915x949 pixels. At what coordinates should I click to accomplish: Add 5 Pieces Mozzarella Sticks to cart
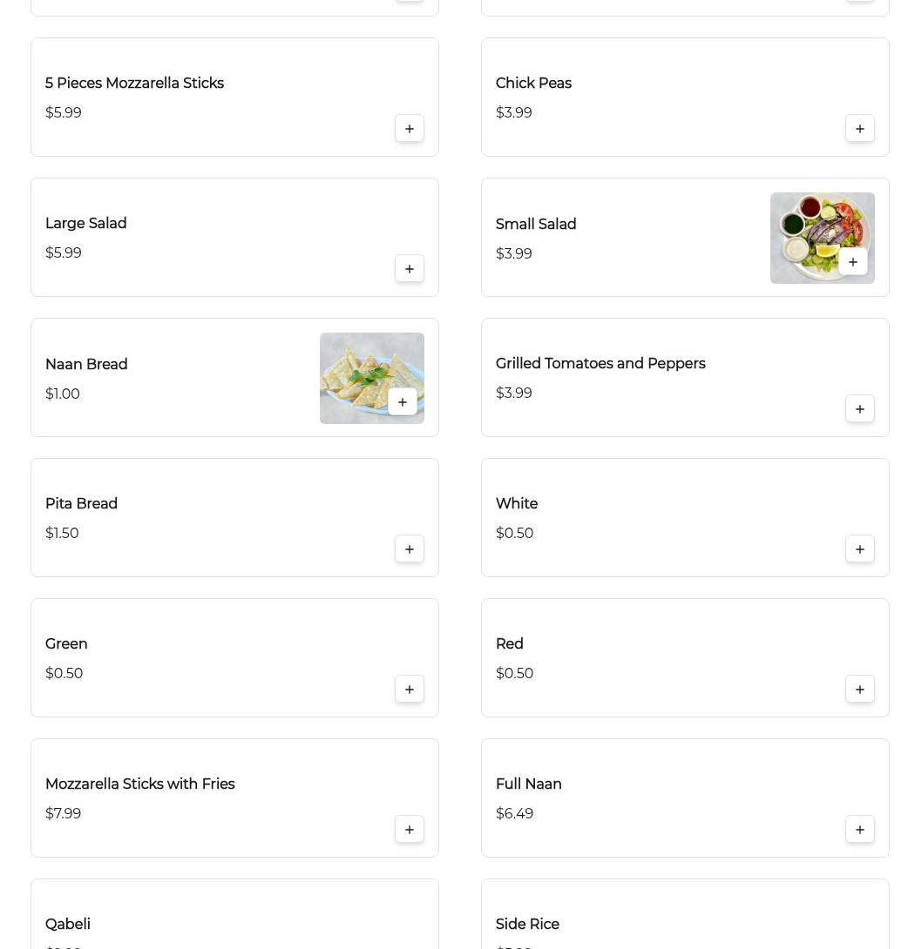(x=409, y=129)
